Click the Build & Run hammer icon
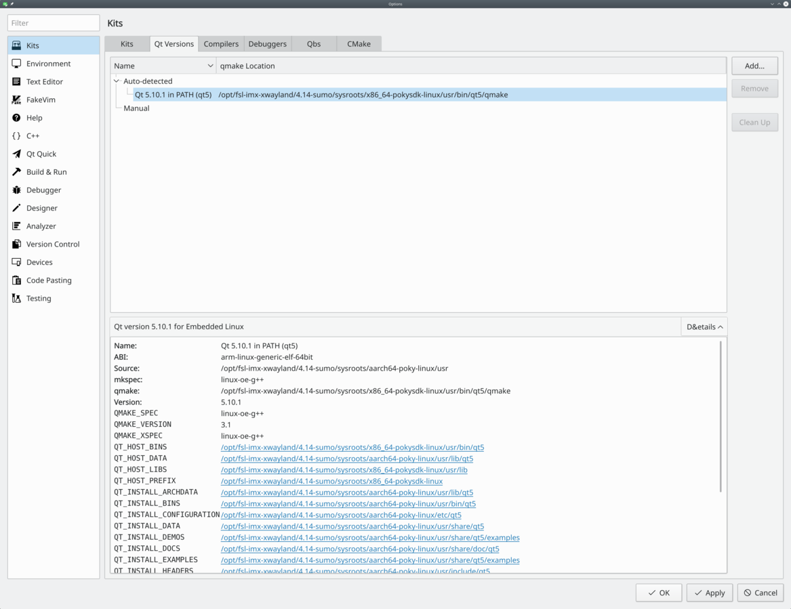 pos(17,172)
